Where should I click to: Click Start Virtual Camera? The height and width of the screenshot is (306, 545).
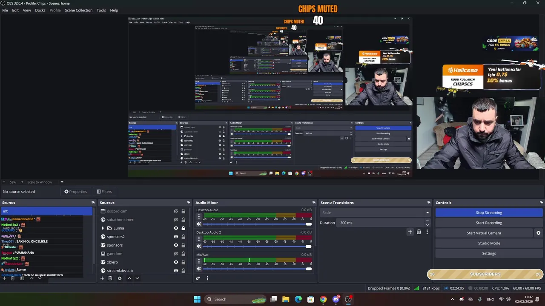click(484, 233)
